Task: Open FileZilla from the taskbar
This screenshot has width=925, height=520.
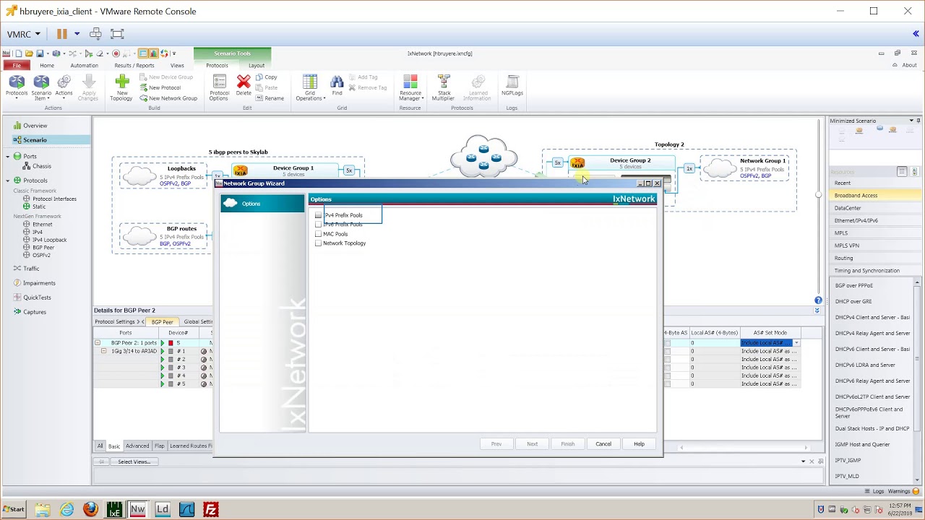Action: 210,509
